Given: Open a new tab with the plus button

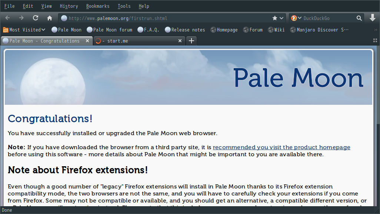Looking at the screenshot, I should click(x=191, y=41).
